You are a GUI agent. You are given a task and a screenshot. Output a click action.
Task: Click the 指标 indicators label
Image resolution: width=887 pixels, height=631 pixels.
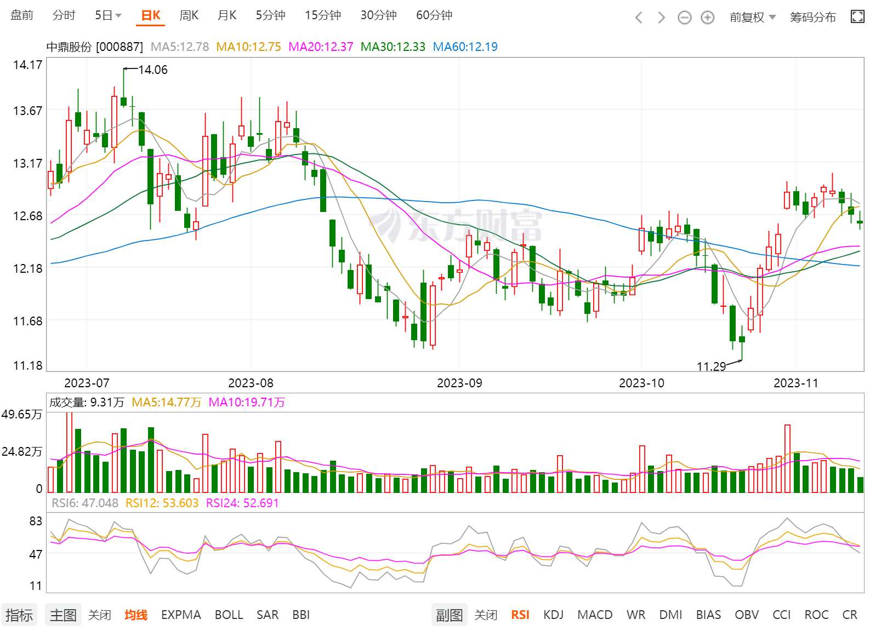(19, 615)
